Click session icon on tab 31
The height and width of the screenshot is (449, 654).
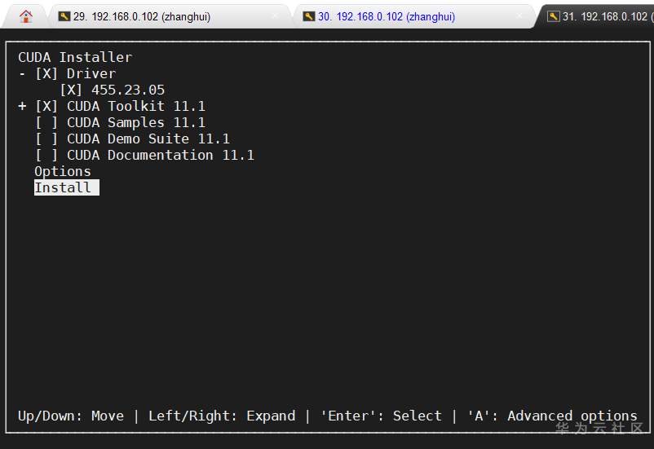(554, 16)
